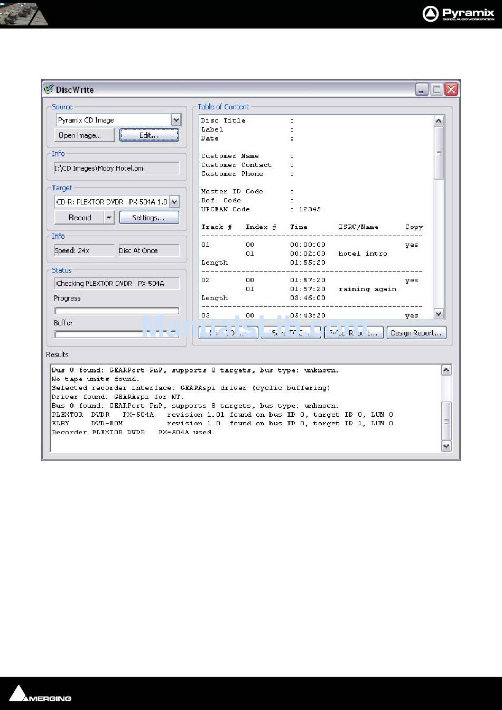
Task: Click the ISRC/Name column header
Action: point(359,227)
